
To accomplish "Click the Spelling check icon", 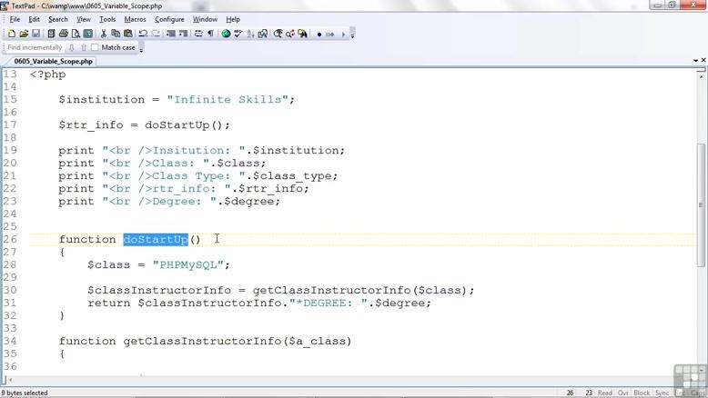I will 238,34.
